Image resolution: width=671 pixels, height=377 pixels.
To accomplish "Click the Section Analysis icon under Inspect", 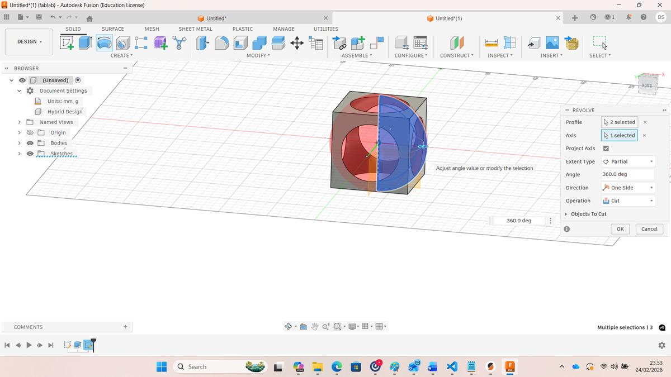I will [509, 42].
